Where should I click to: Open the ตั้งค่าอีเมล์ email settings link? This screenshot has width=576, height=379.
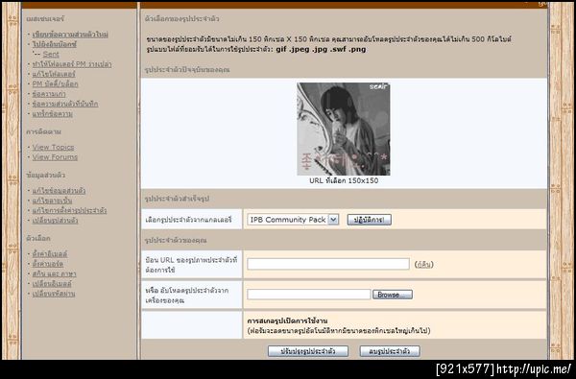click(x=50, y=254)
